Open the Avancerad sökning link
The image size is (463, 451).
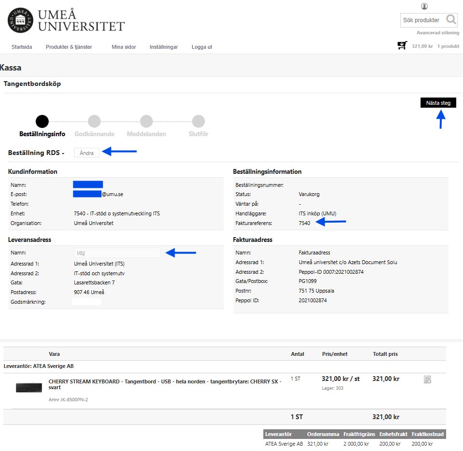click(437, 33)
